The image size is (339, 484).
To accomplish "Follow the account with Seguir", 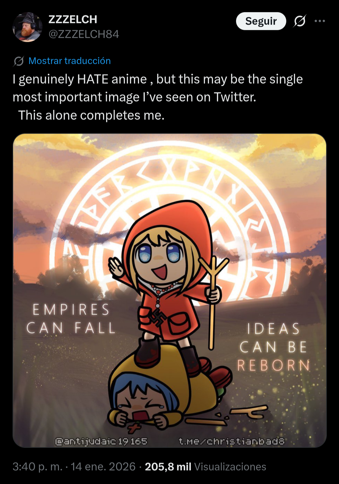I will [261, 21].
